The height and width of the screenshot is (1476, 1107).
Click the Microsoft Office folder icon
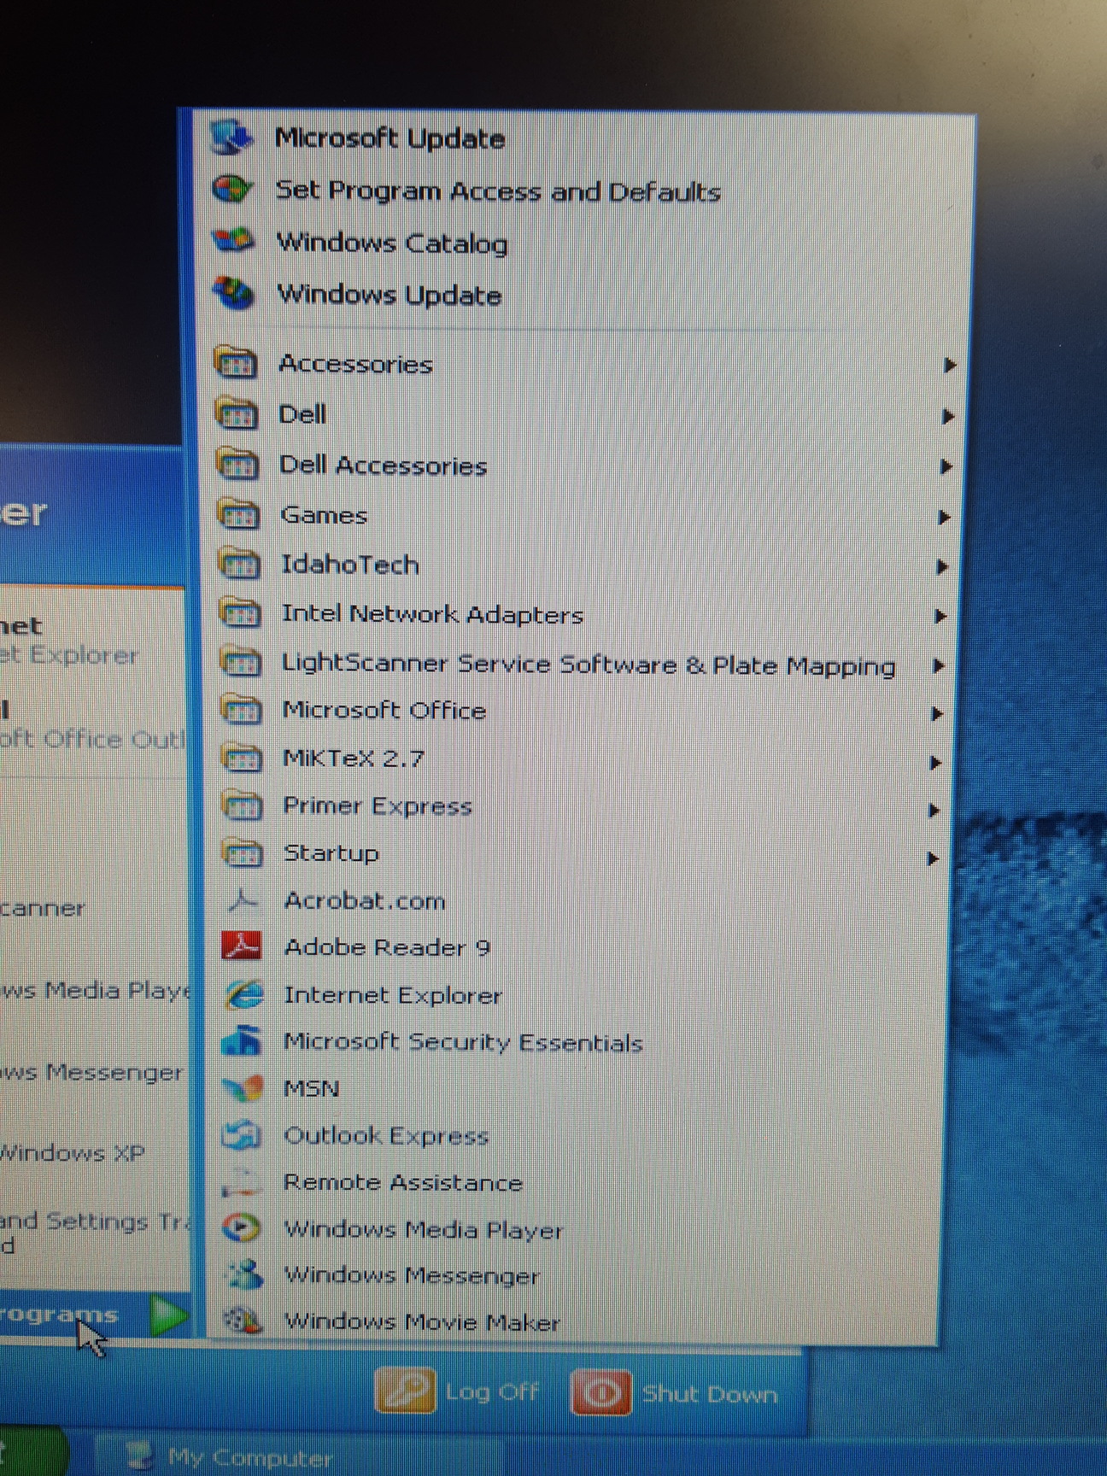coord(241,711)
